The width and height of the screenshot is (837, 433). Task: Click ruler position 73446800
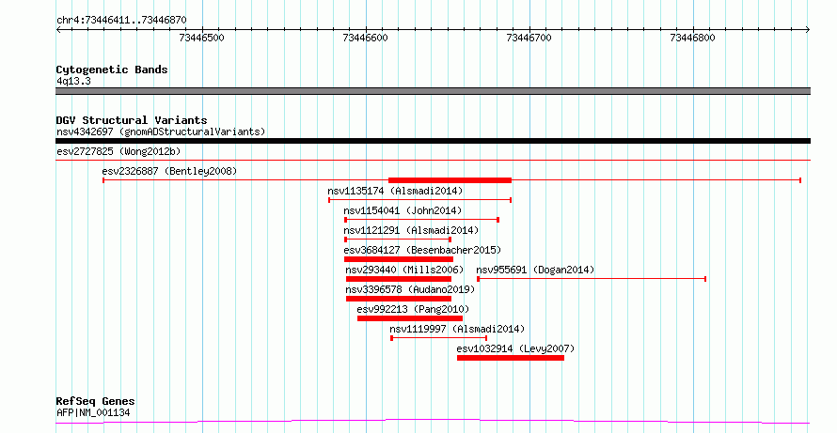692,38
